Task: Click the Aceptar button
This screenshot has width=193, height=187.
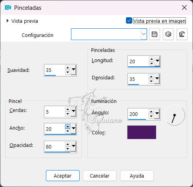Action: [63, 176]
